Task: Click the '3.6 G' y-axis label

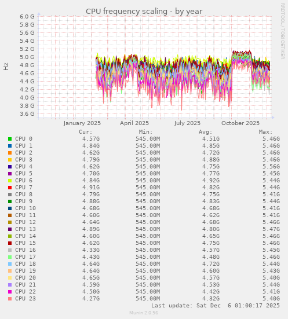Action: coord(27,114)
